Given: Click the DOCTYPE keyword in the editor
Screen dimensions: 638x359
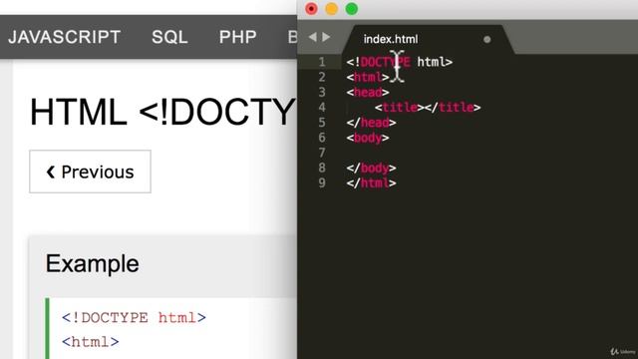Looking at the screenshot, I should 385,62.
